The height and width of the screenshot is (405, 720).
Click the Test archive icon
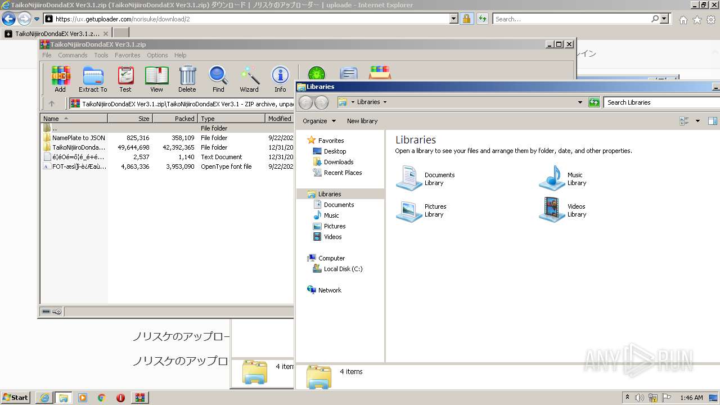(x=125, y=79)
